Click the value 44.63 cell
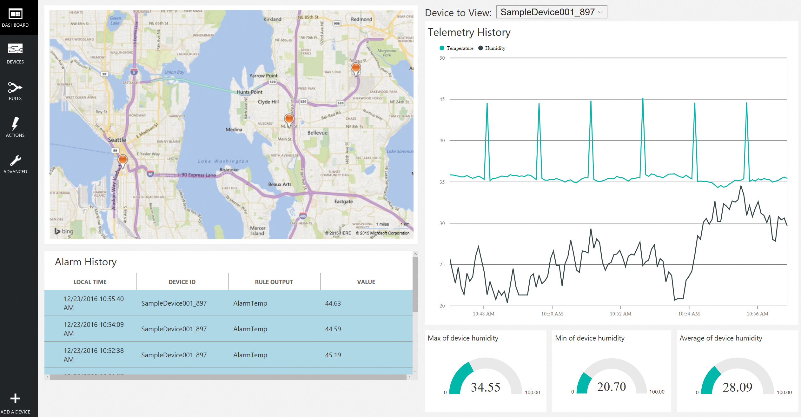Screen dimensions: 801x417 coord(333,303)
